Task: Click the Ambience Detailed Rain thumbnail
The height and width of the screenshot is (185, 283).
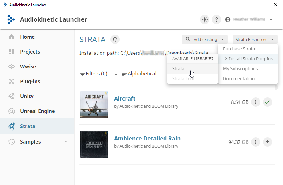Action: (94, 144)
